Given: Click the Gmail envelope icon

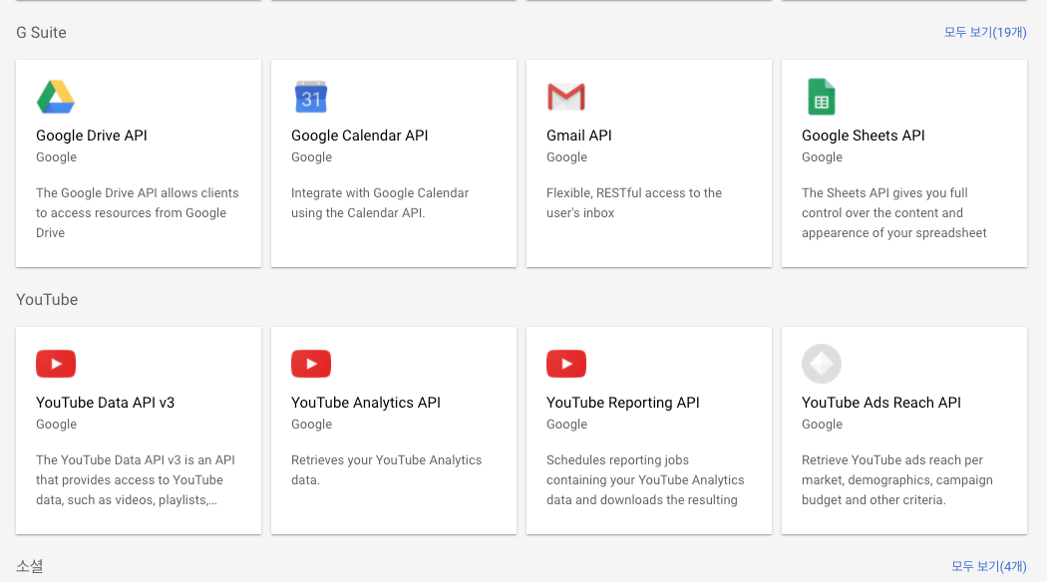Looking at the screenshot, I should pos(566,97).
